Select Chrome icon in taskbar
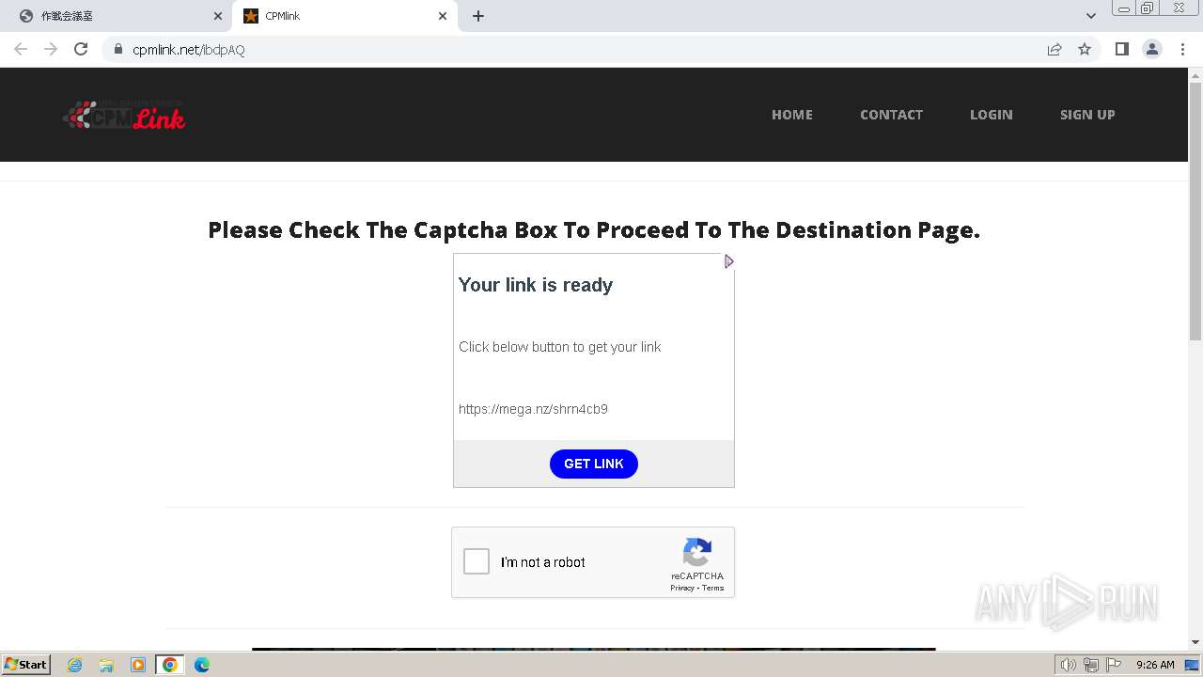The width and height of the screenshot is (1203, 677). click(170, 665)
